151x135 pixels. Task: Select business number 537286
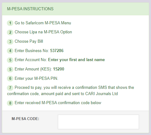(57, 51)
